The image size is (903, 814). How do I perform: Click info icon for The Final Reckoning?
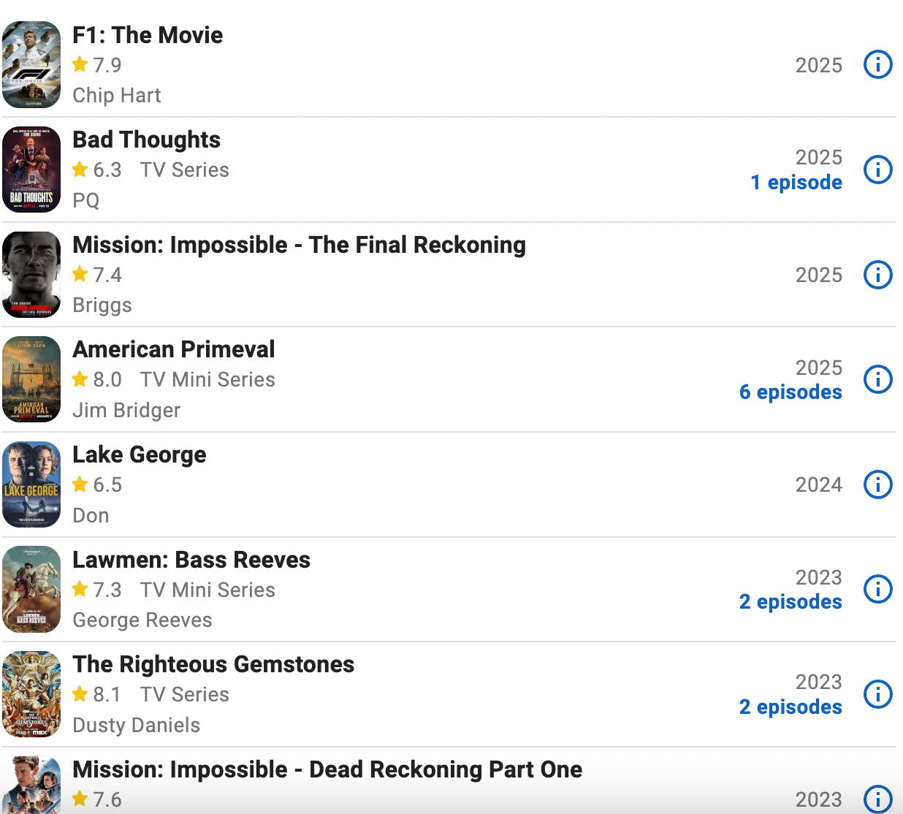tap(877, 275)
